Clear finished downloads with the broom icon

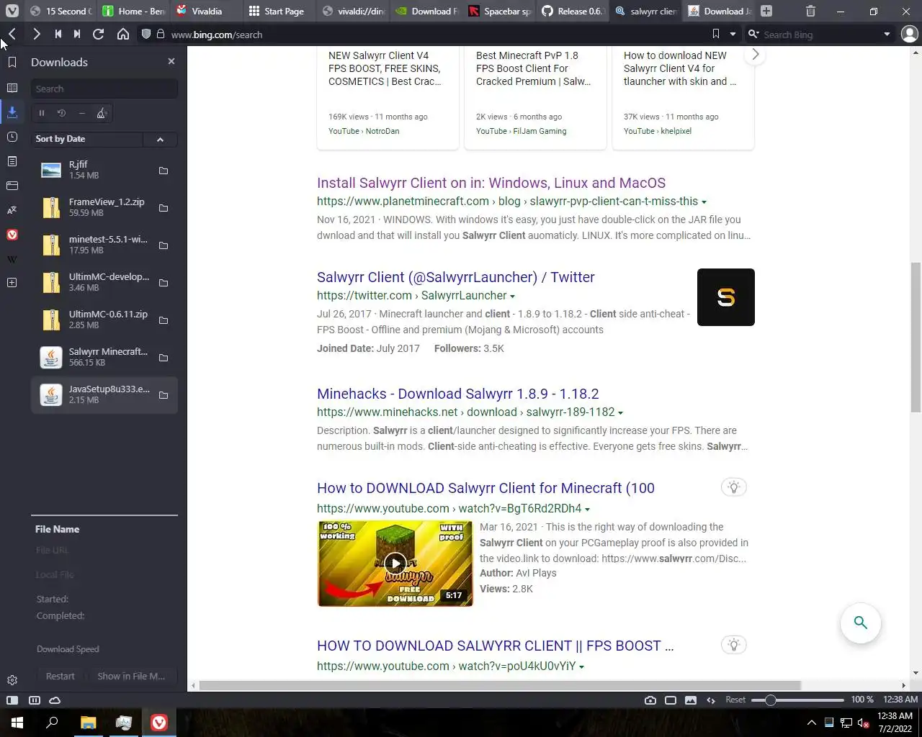click(x=102, y=113)
